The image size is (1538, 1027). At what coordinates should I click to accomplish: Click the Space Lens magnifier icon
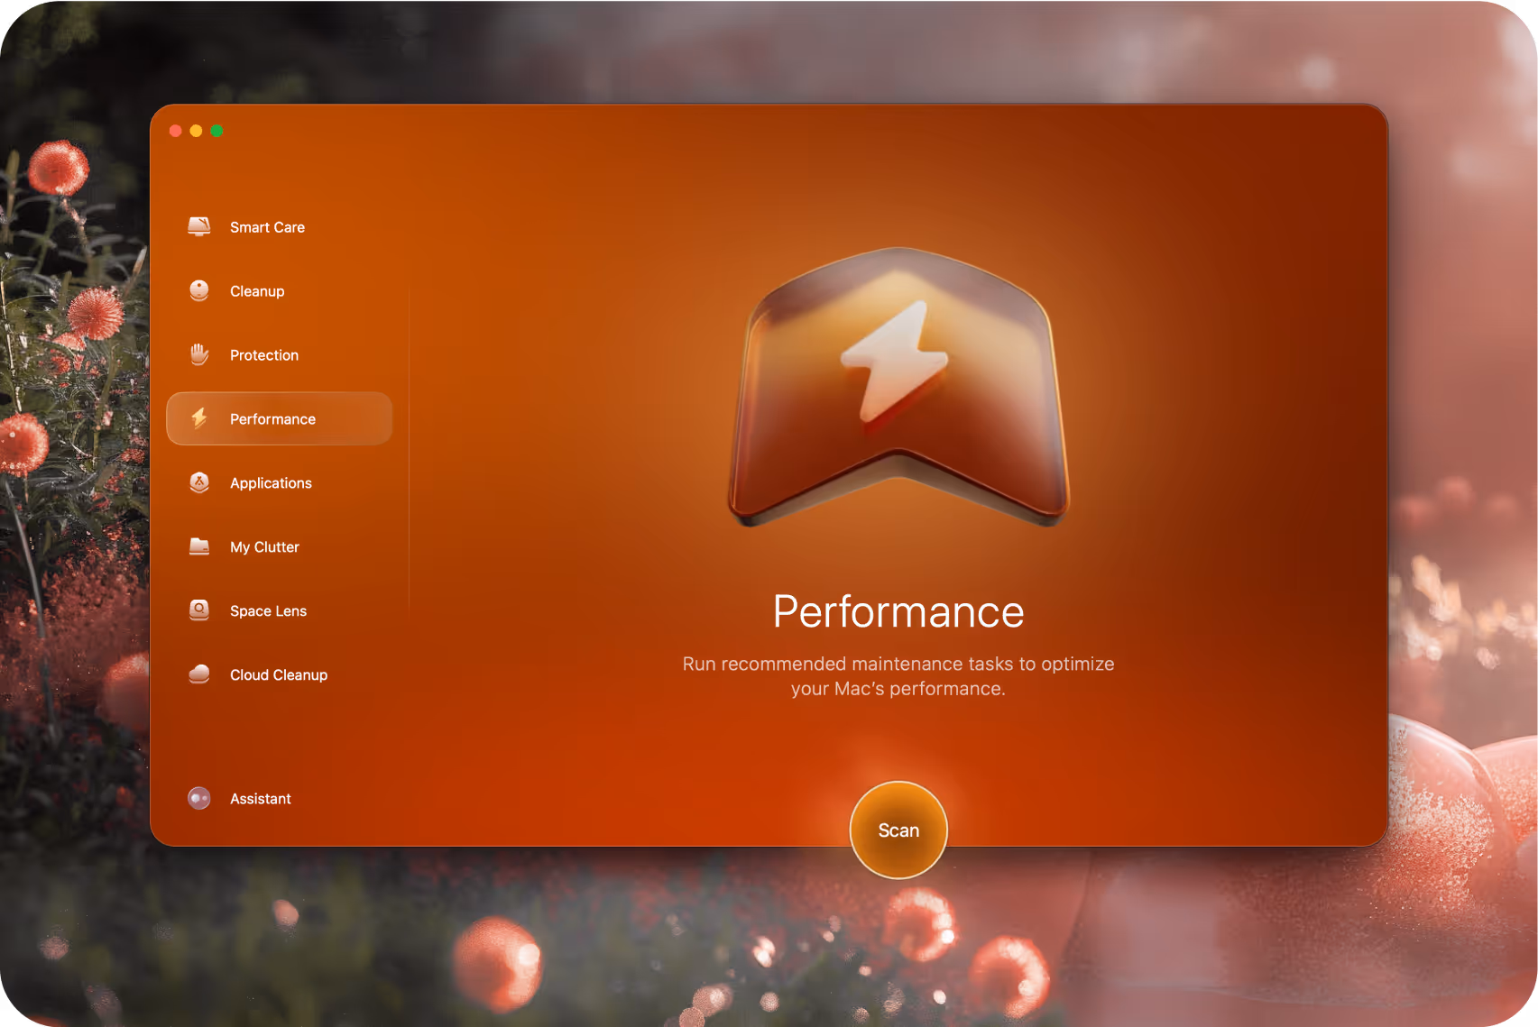pyautogui.click(x=199, y=610)
